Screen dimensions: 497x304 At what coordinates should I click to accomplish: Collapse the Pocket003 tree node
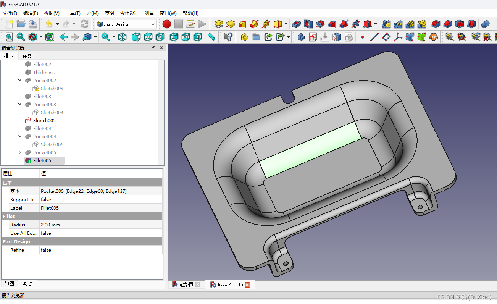(20, 104)
